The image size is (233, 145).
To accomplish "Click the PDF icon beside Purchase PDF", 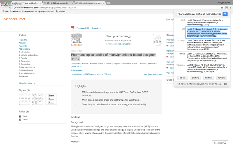I will (x=73, y=28).
